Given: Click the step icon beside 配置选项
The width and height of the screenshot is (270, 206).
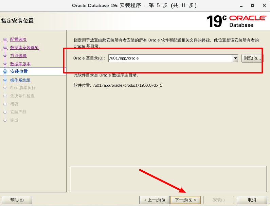Looking at the screenshot, I should coord(5,40).
